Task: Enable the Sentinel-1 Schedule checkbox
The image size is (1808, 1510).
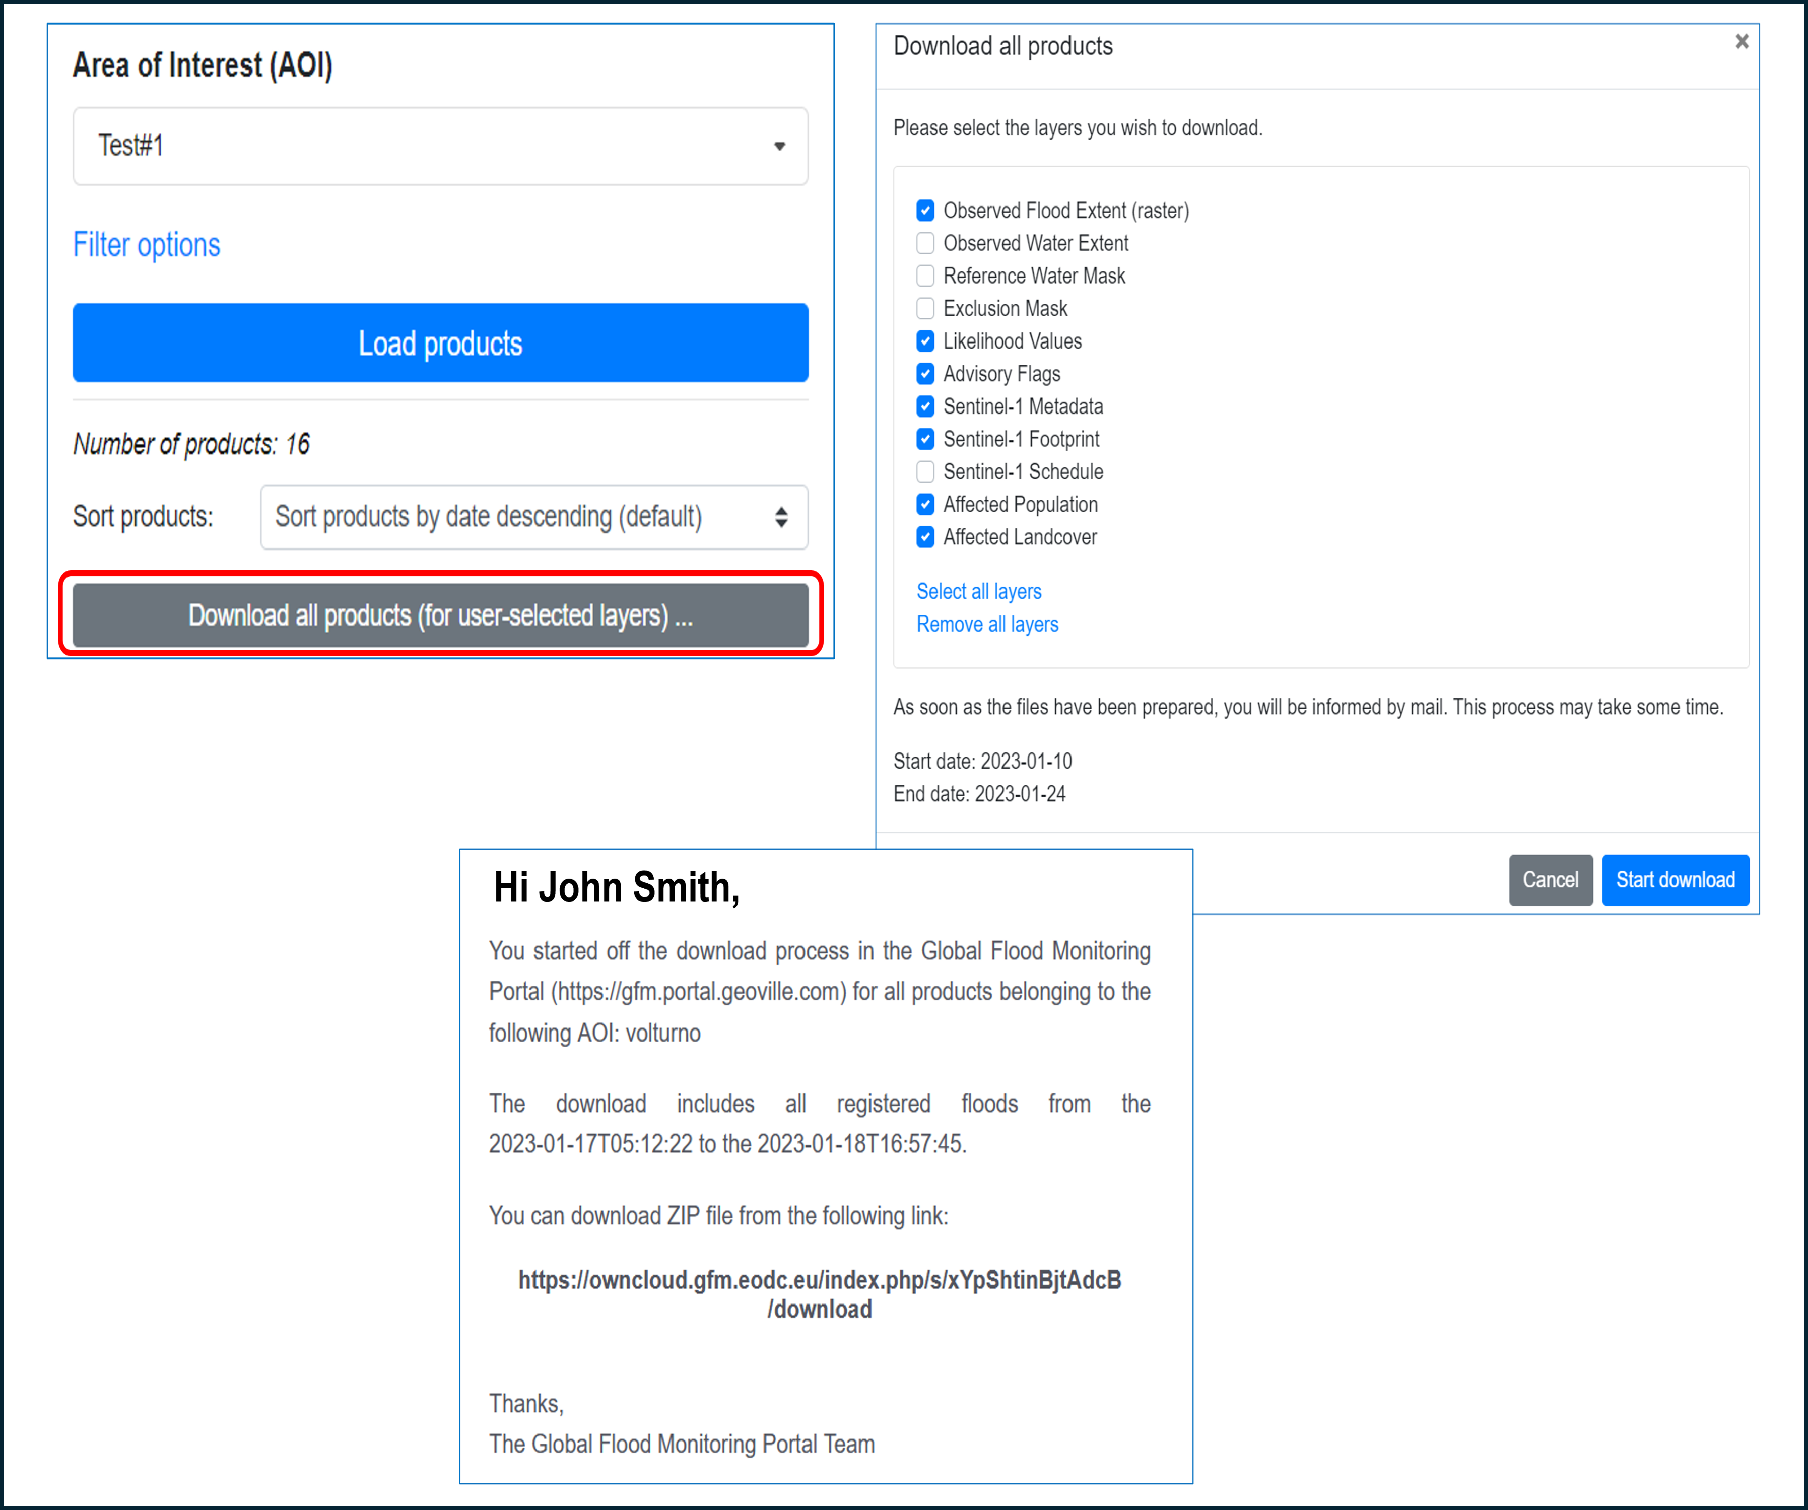Action: (925, 472)
